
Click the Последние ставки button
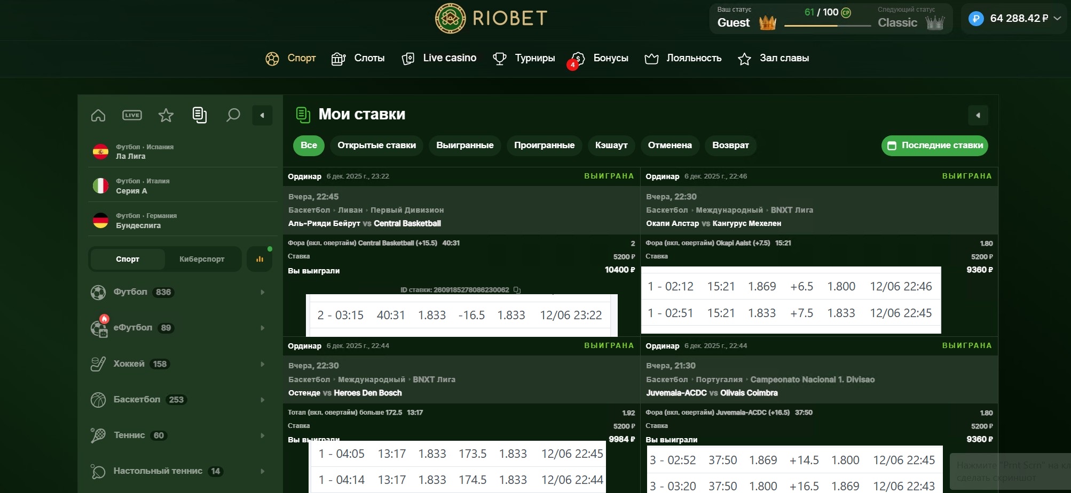(x=934, y=146)
